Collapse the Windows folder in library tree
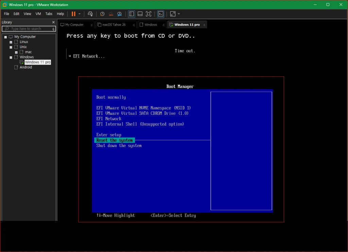This screenshot has width=348, height=252. [x=11, y=57]
